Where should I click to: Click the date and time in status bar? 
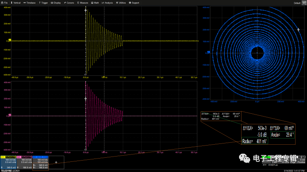[x=294, y=171]
